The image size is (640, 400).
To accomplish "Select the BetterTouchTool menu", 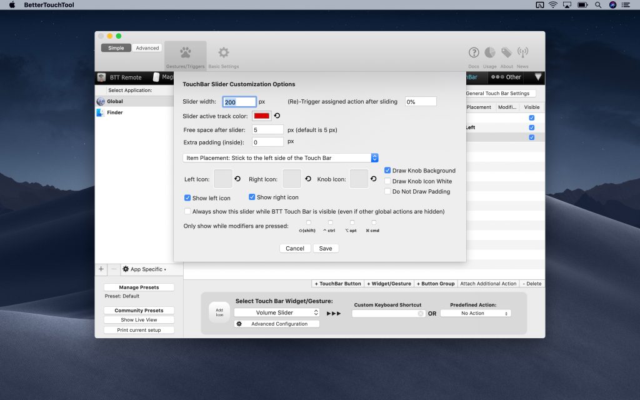I will click(x=49, y=5).
